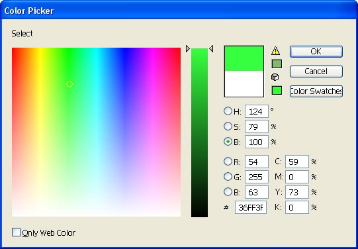358x249 pixels.
Task: Open the Color Swatches button
Action: 316,91
